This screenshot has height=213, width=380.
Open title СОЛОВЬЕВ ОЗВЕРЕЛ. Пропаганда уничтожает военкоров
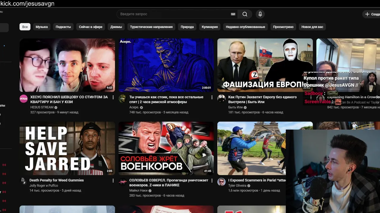(x=168, y=183)
